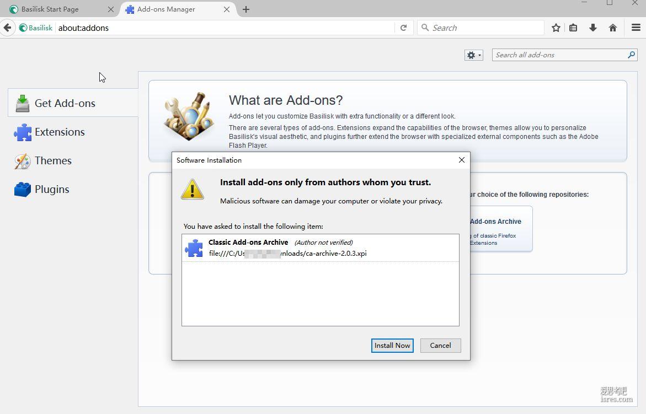Open the Themes category
This screenshot has height=414, width=646.
[x=53, y=160]
